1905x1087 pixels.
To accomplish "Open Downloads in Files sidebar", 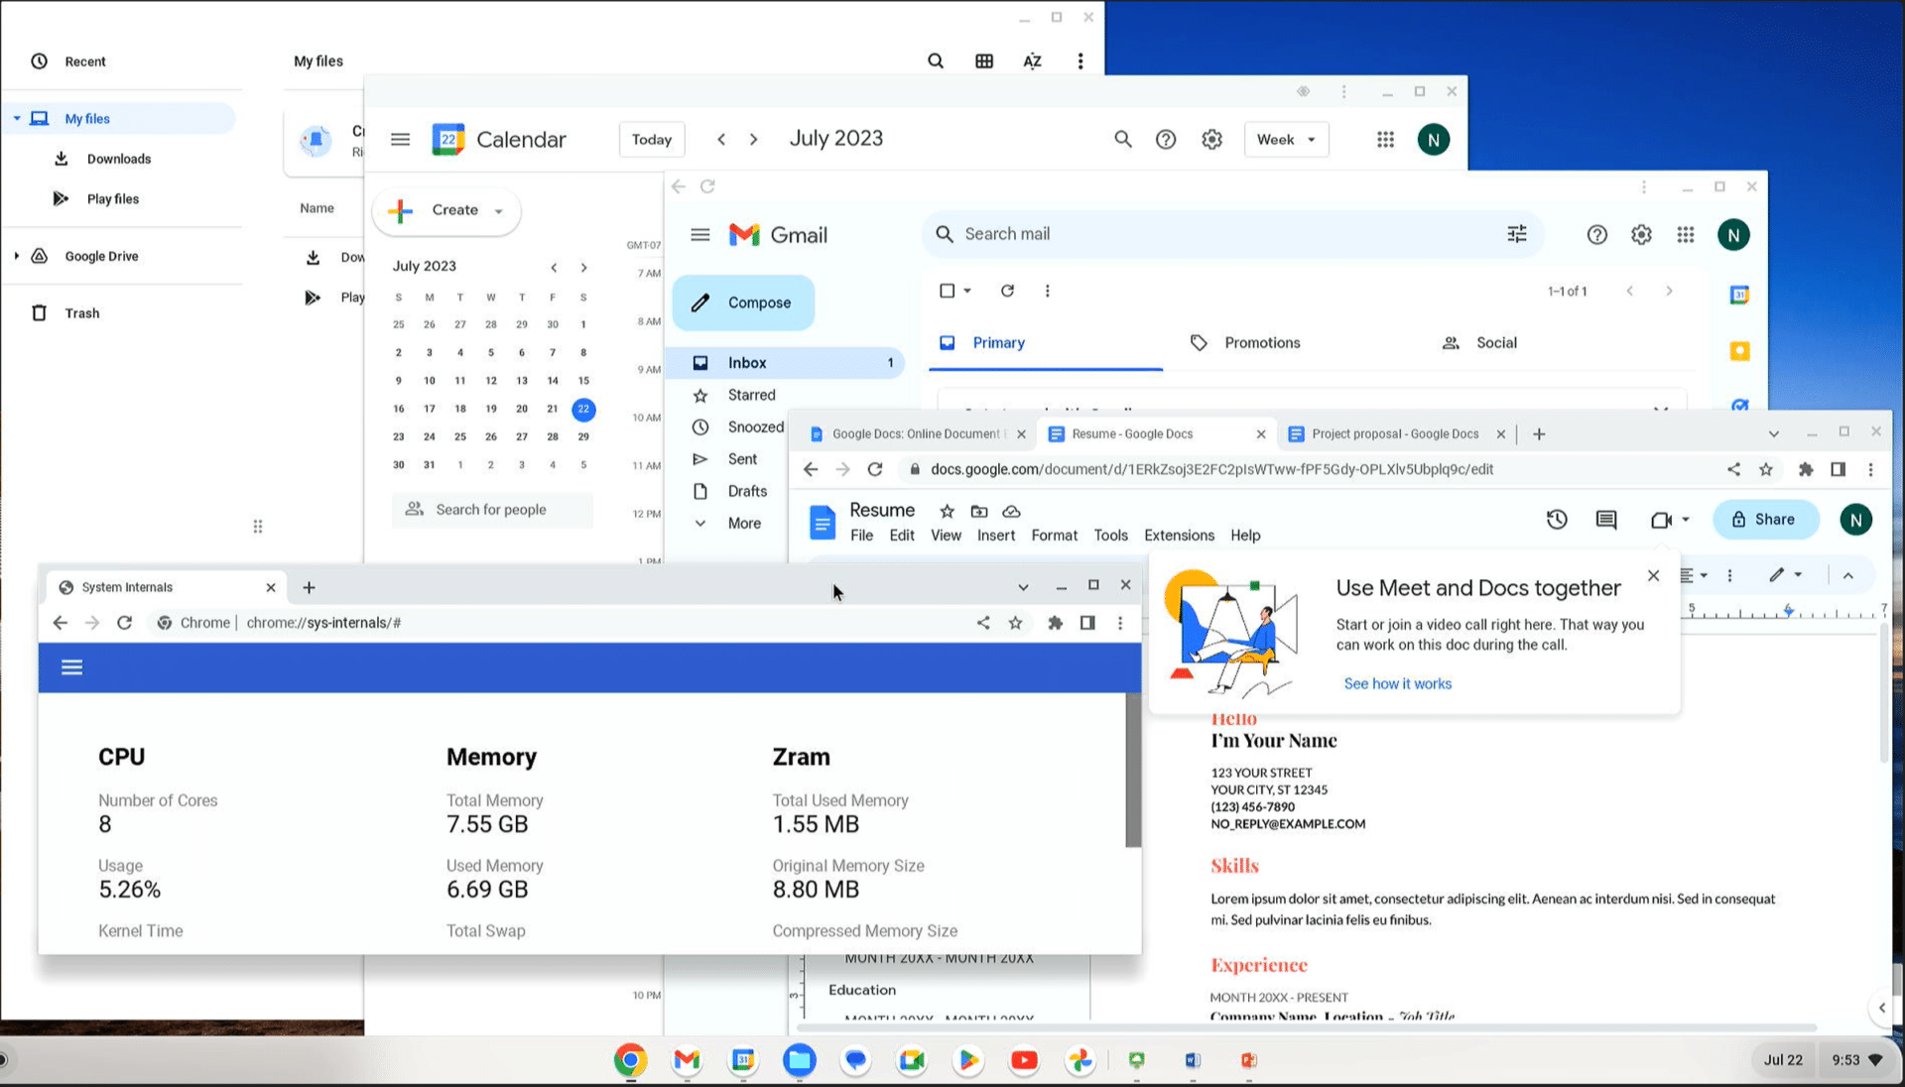I will (119, 159).
